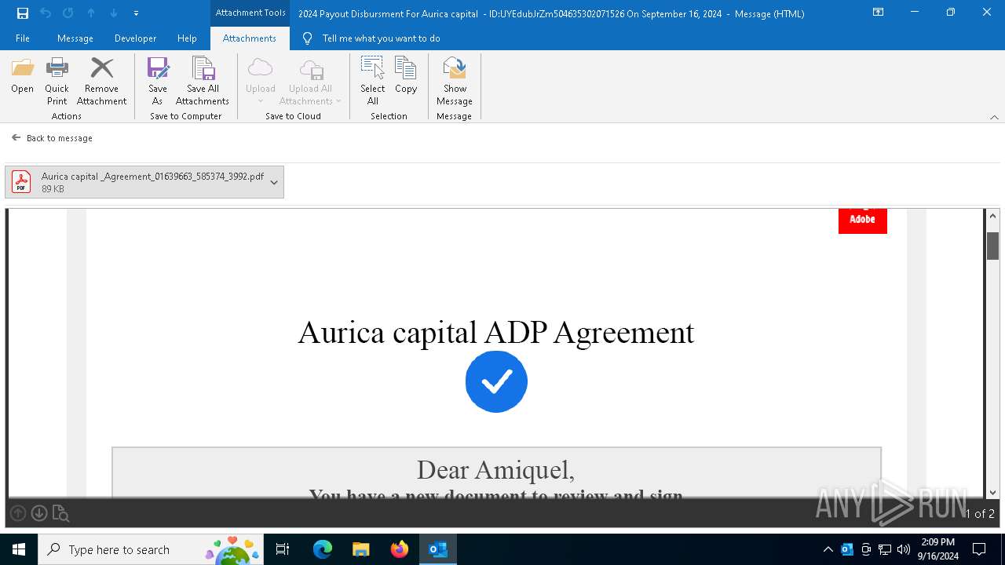Image resolution: width=1005 pixels, height=565 pixels.
Task: Click the red Adobe logo
Action: tap(862, 221)
